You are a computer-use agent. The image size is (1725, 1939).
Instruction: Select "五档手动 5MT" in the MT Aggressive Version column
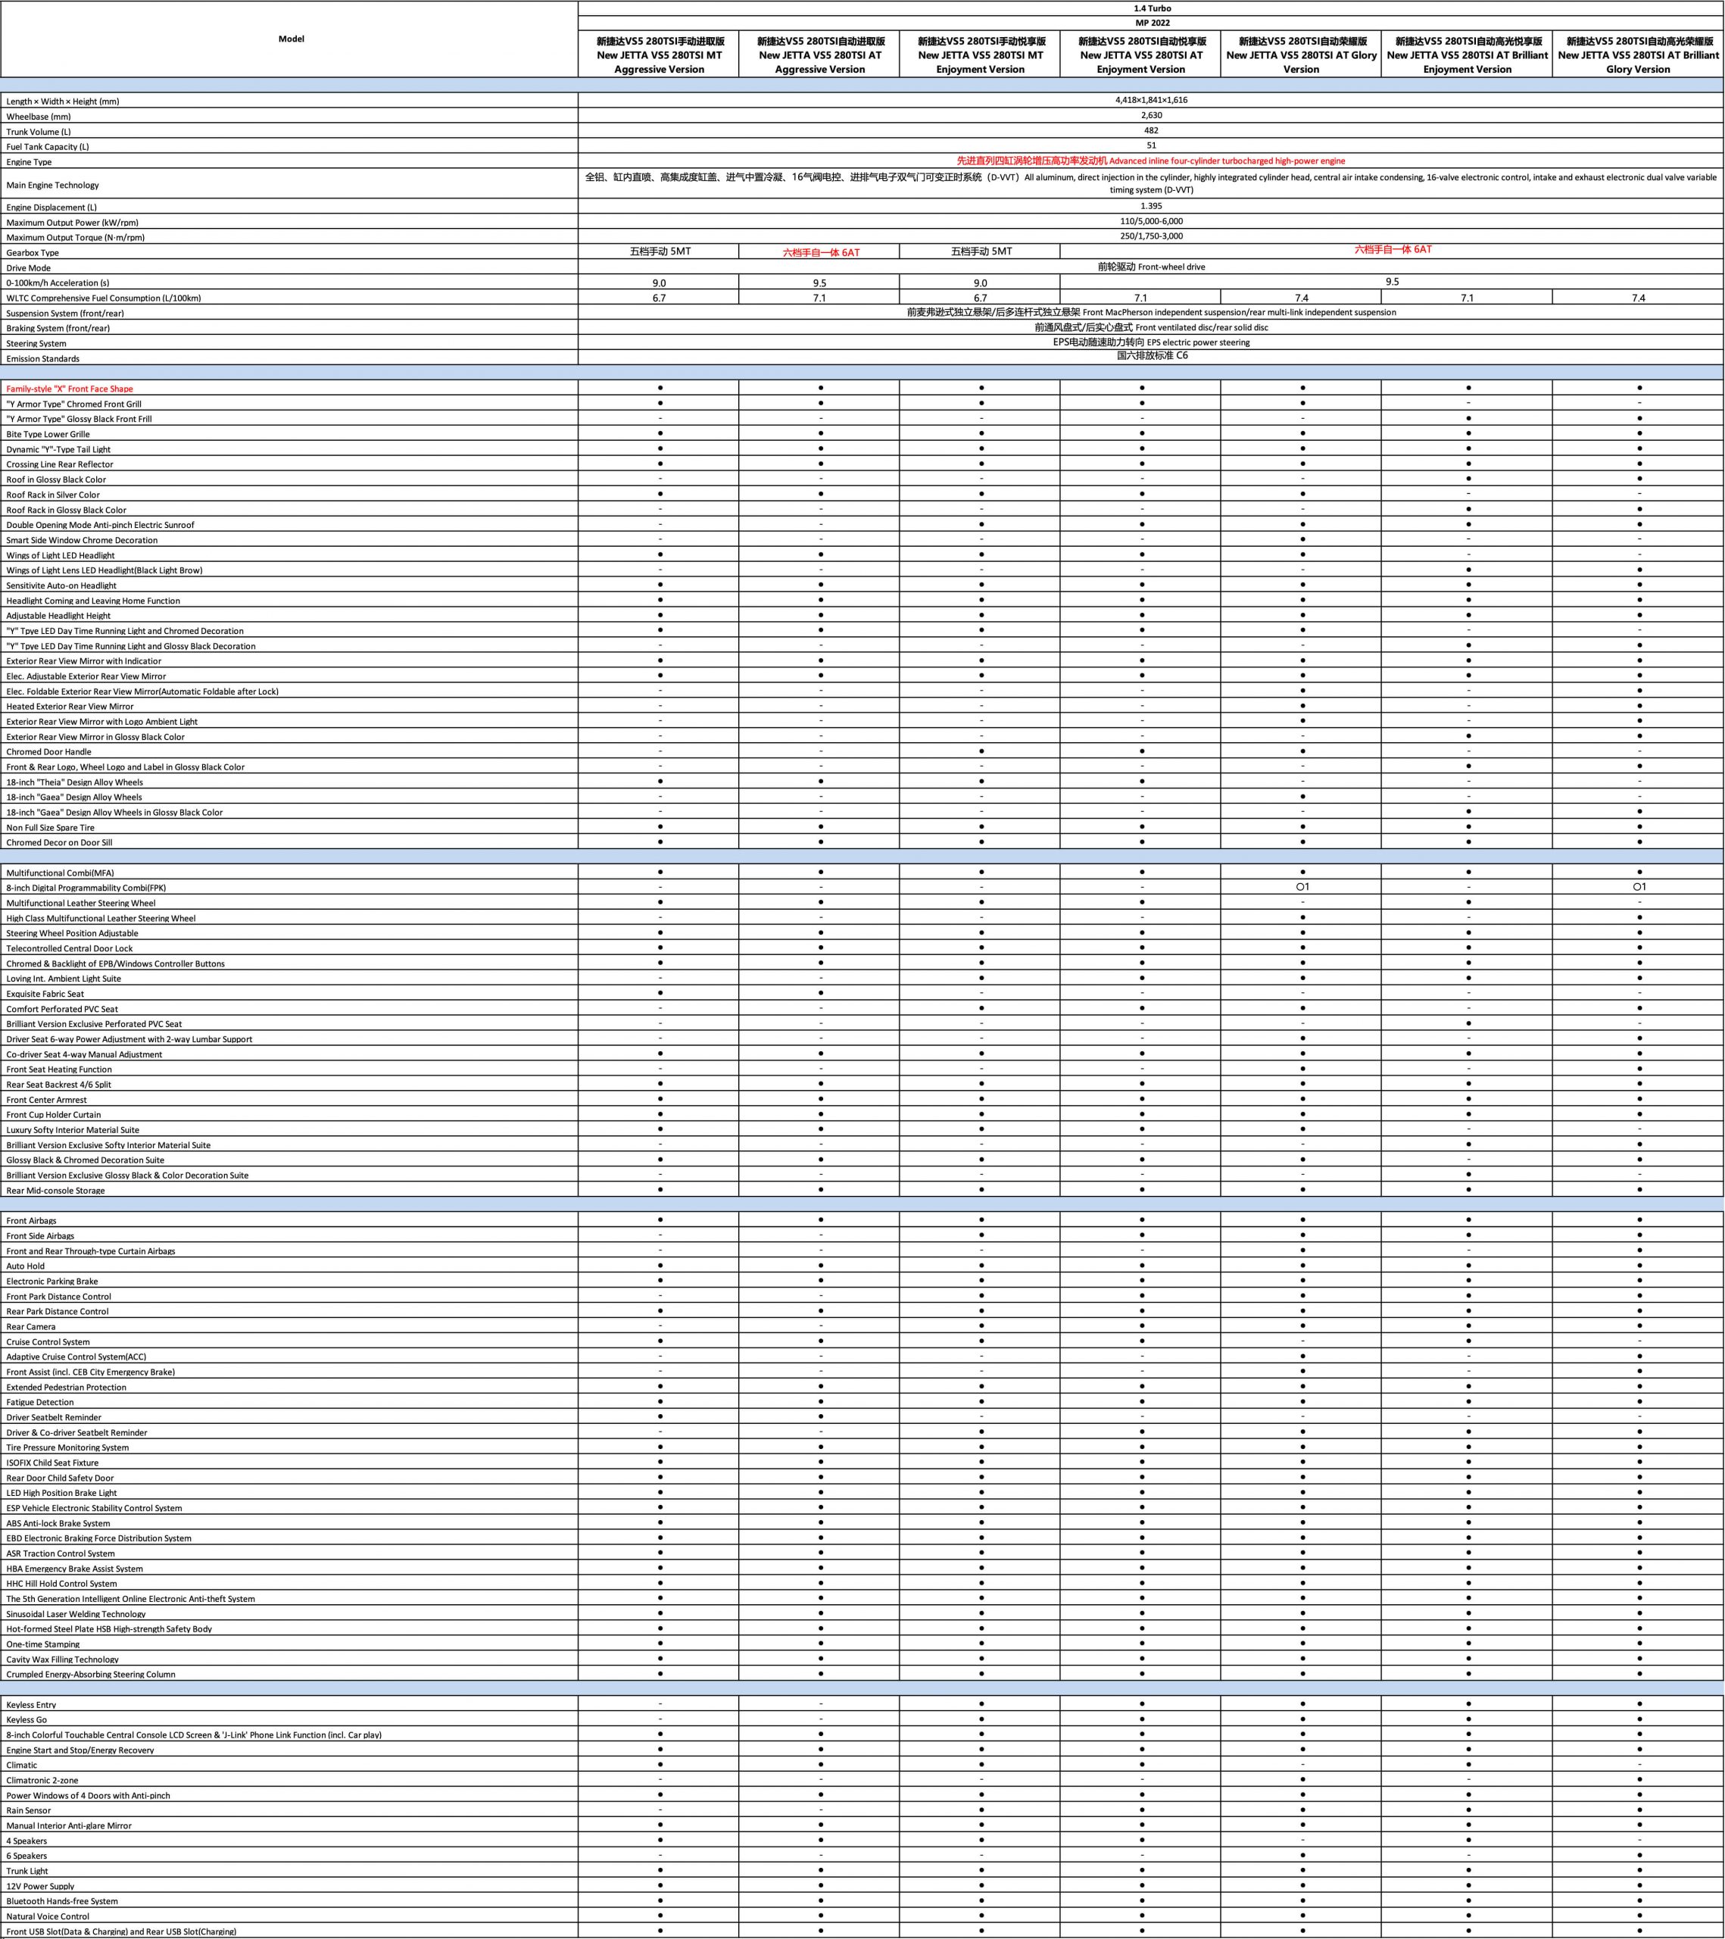659,251
